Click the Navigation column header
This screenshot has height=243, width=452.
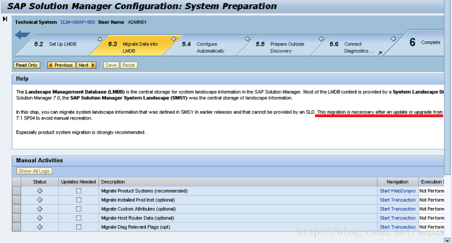pyautogui.click(x=398, y=182)
